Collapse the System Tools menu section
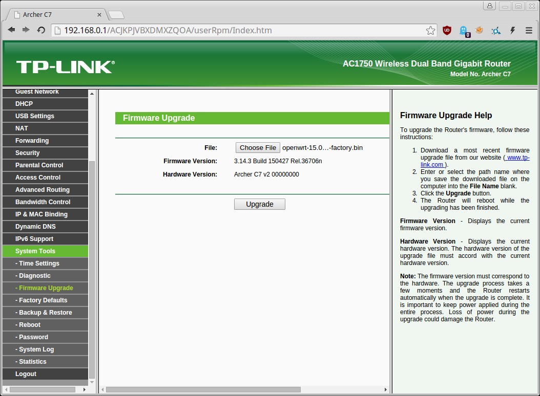540x396 pixels. point(46,251)
